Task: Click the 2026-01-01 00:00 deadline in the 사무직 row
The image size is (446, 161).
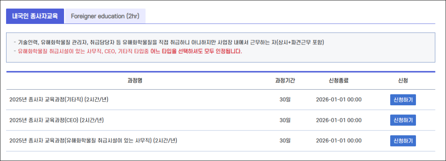Action: (338, 141)
